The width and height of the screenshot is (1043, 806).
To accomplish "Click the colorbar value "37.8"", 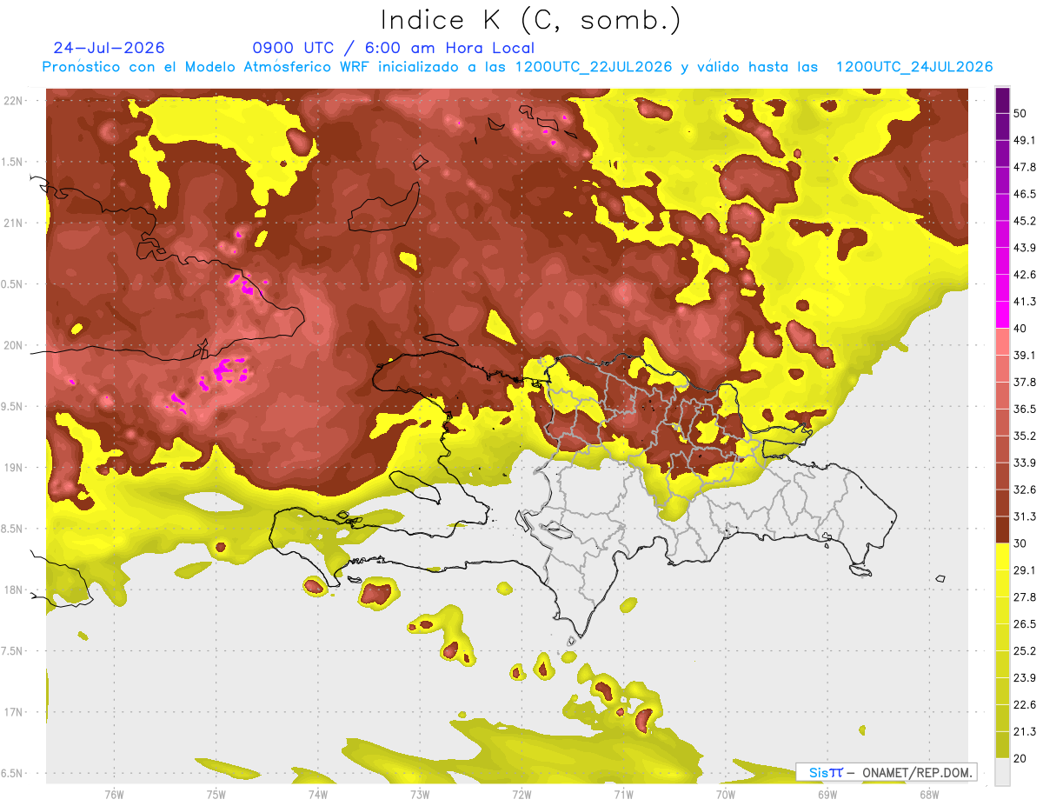I will pyautogui.click(x=1025, y=382).
